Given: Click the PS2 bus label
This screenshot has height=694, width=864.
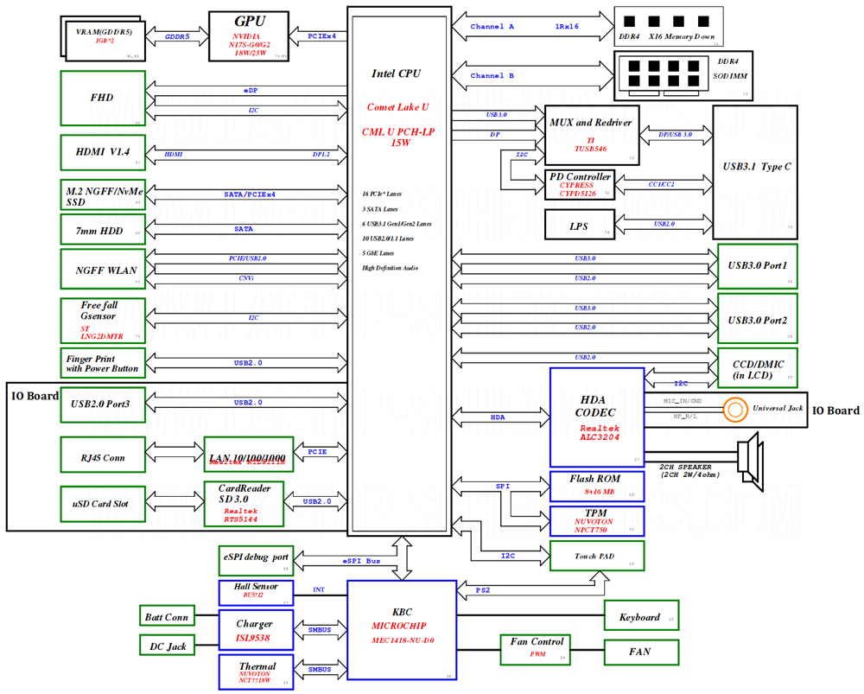Looking at the screenshot, I should [x=483, y=589].
